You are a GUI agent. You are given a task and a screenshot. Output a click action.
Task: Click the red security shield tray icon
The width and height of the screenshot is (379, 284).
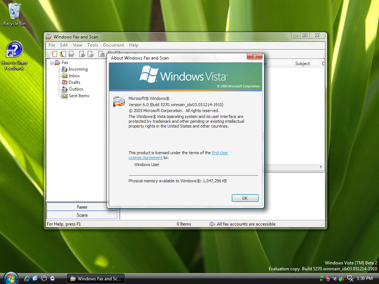tap(328, 278)
